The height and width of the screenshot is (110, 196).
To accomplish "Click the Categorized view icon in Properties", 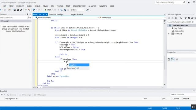I will coord(169,60).
